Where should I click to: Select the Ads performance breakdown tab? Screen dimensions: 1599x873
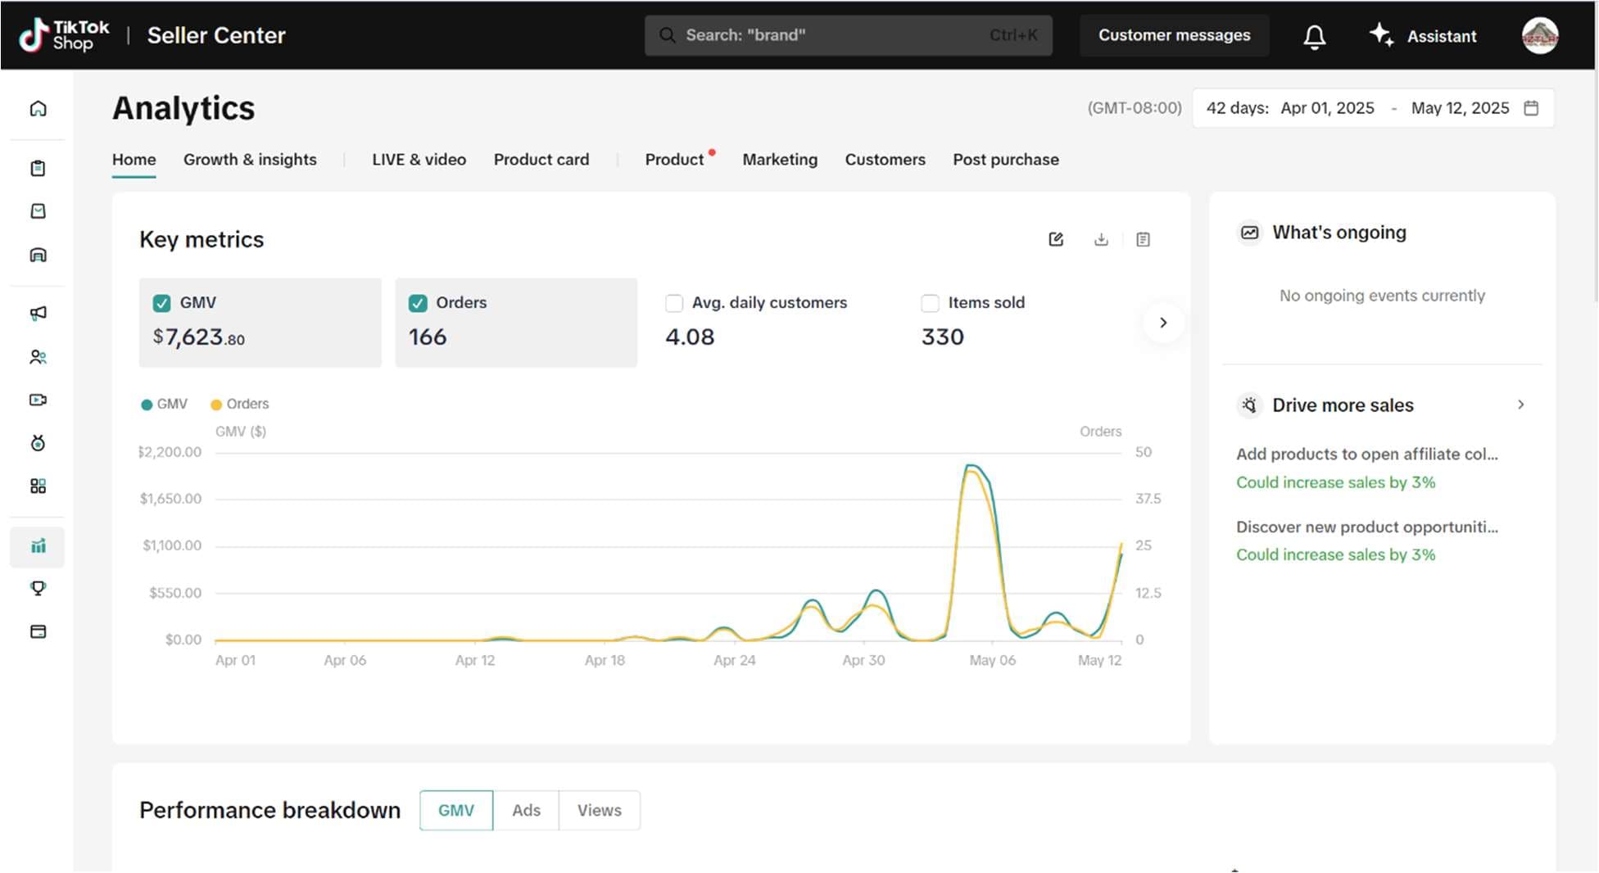pos(526,810)
